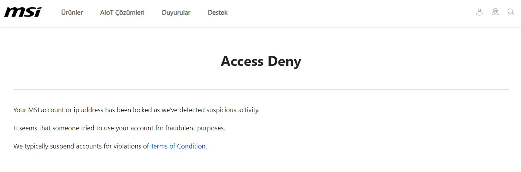Follow the Terms of Condition link
The width and height of the screenshot is (521, 172).
tap(178, 146)
